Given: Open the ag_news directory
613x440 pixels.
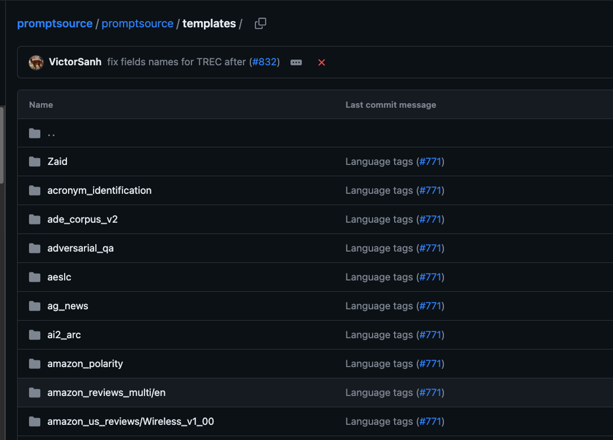Looking at the screenshot, I should (68, 306).
